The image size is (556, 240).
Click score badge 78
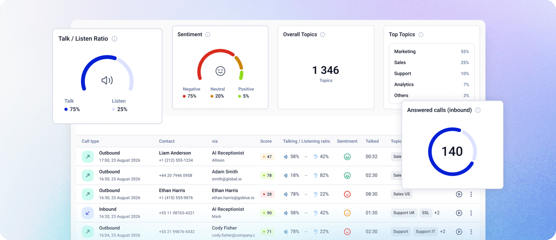coord(267,175)
